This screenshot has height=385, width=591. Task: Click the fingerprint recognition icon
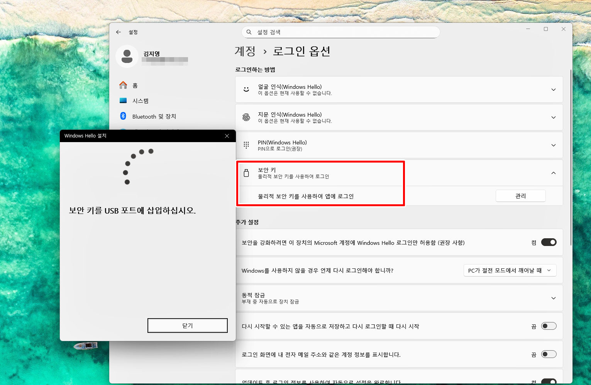point(246,117)
